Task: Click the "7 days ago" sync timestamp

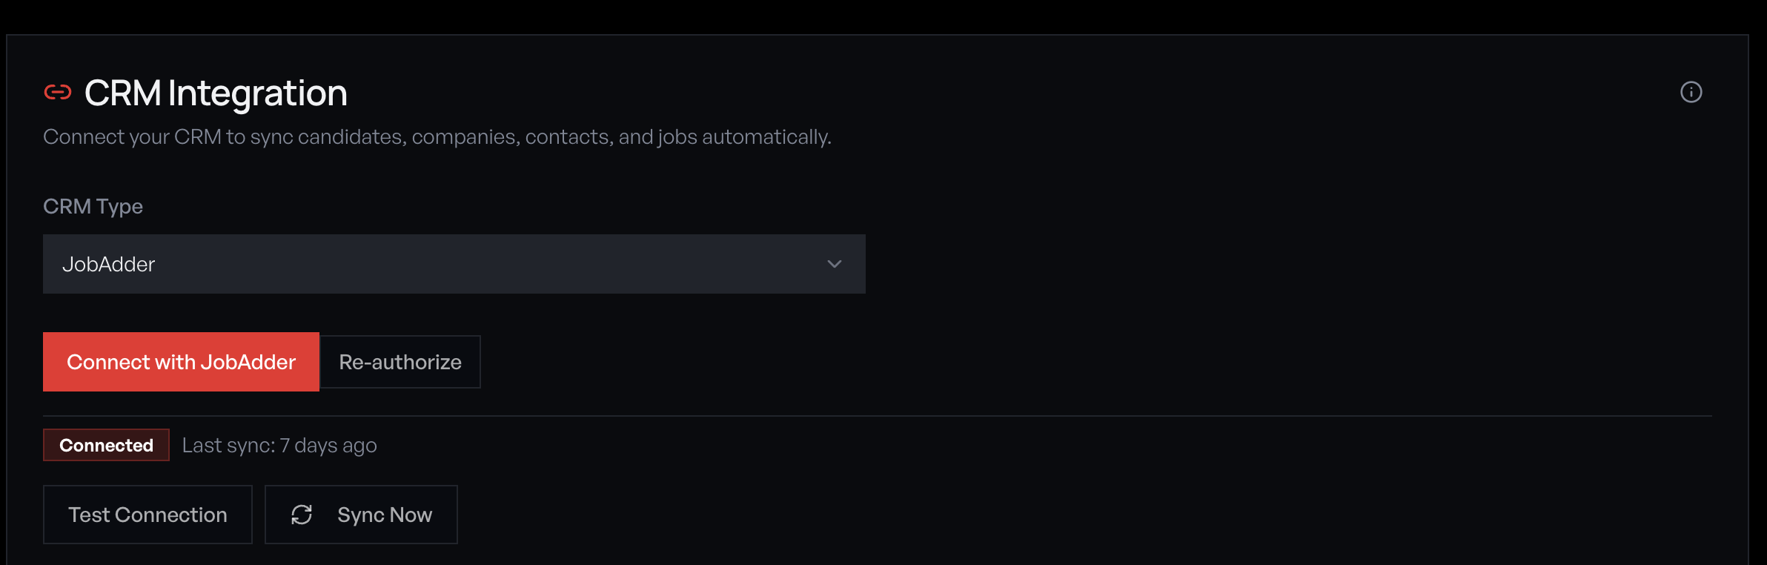Action: (328, 445)
